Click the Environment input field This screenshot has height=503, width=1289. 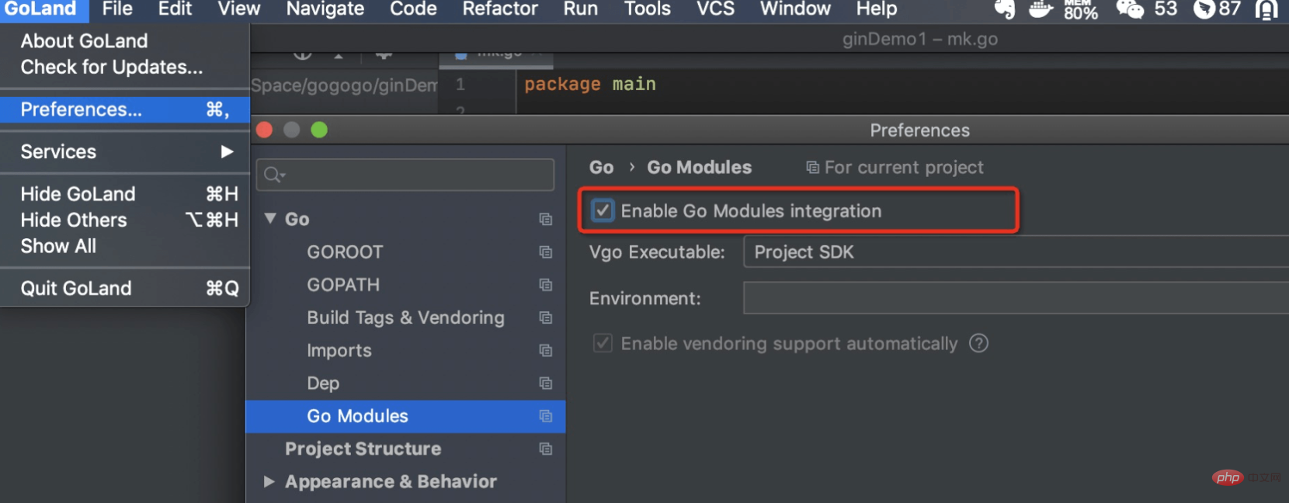click(x=1016, y=298)
